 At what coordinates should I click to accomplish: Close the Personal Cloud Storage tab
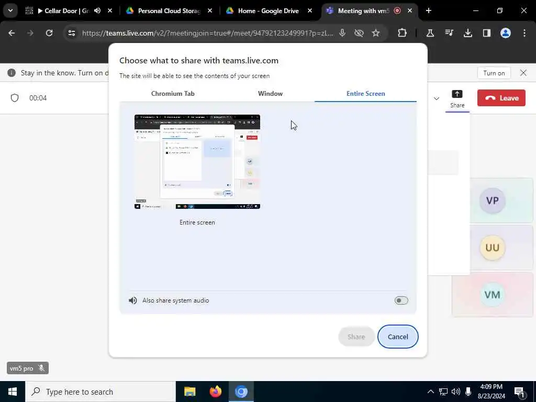210,10
